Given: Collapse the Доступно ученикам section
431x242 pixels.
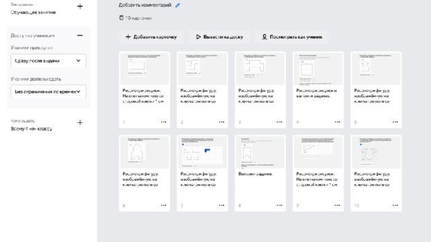Looking at the screenshot, I should (x=79, y=36).
